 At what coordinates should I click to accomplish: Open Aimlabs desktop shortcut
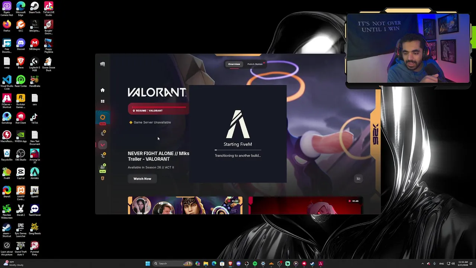tap(35, 173)
